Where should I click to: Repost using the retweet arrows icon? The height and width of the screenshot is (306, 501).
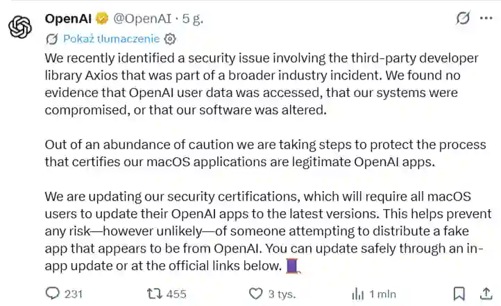tap(155, 293)
